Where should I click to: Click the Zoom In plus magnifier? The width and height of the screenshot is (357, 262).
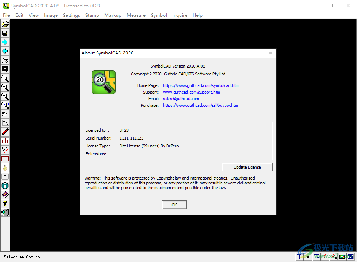click(5, 87)
